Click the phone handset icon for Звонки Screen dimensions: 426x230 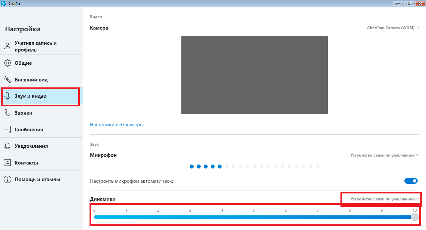[x=7, y=113]
